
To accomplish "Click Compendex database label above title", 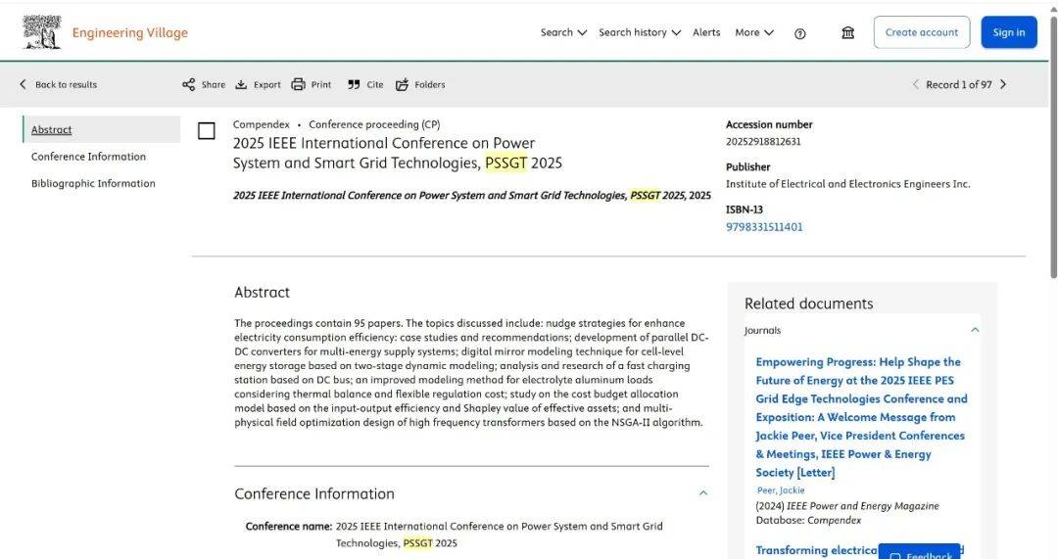I will point(262,124).
